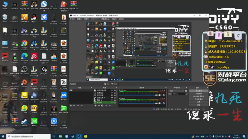248x139 pixels.
Task: Select the OBS Studio desktop shortcut
Action: point(24,70)
